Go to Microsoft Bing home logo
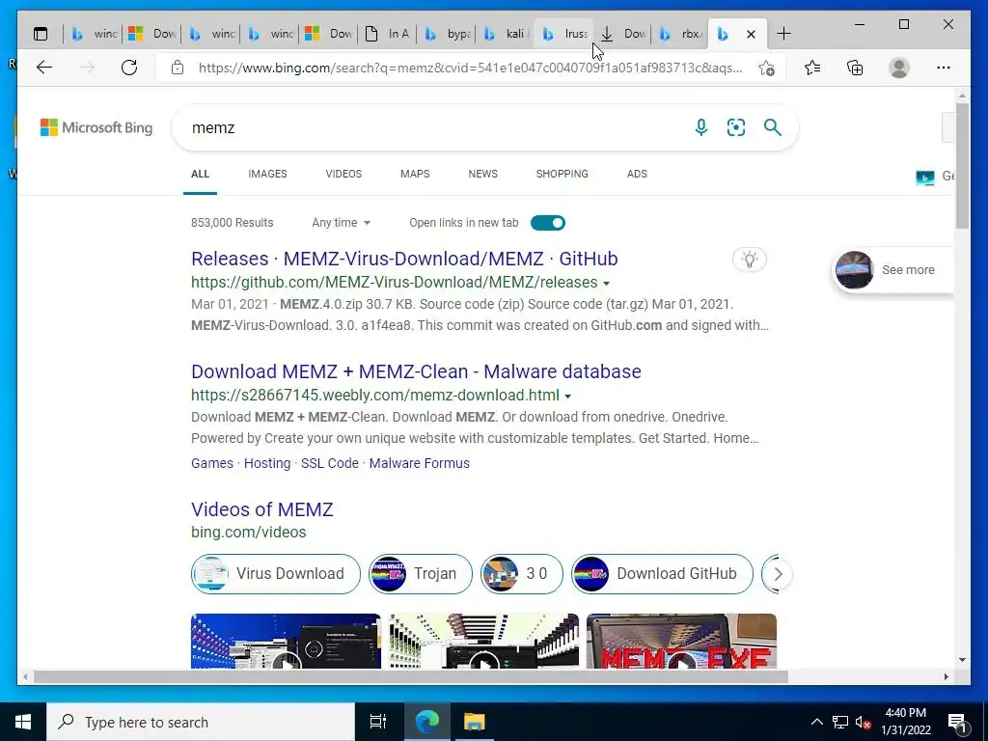Viewport: 988px width, 741px height. point(96,127)
